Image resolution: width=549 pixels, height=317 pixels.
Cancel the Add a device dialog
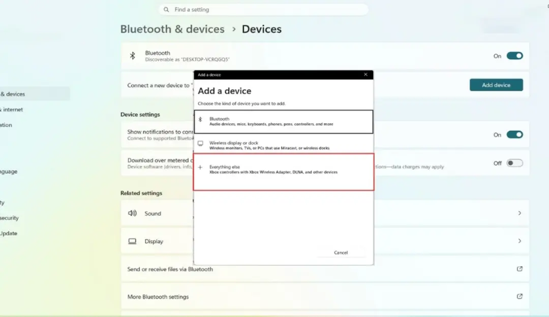pyautogui.click(x=341, y=253)
